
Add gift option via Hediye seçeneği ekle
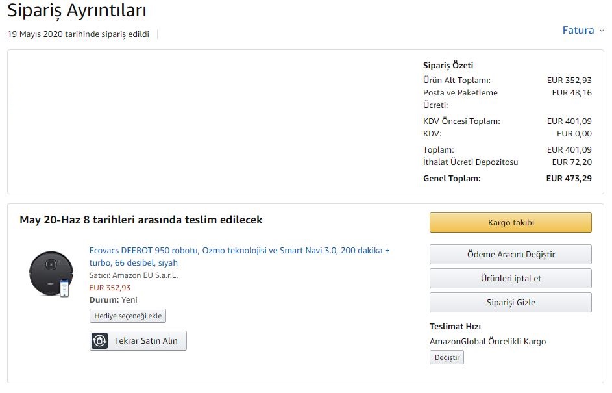[128, 316]
